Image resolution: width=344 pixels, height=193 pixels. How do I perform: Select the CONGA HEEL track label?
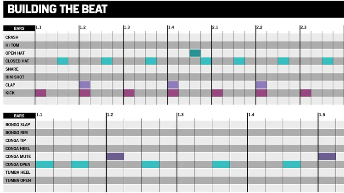pyautogui.click(x=17, y=149)
